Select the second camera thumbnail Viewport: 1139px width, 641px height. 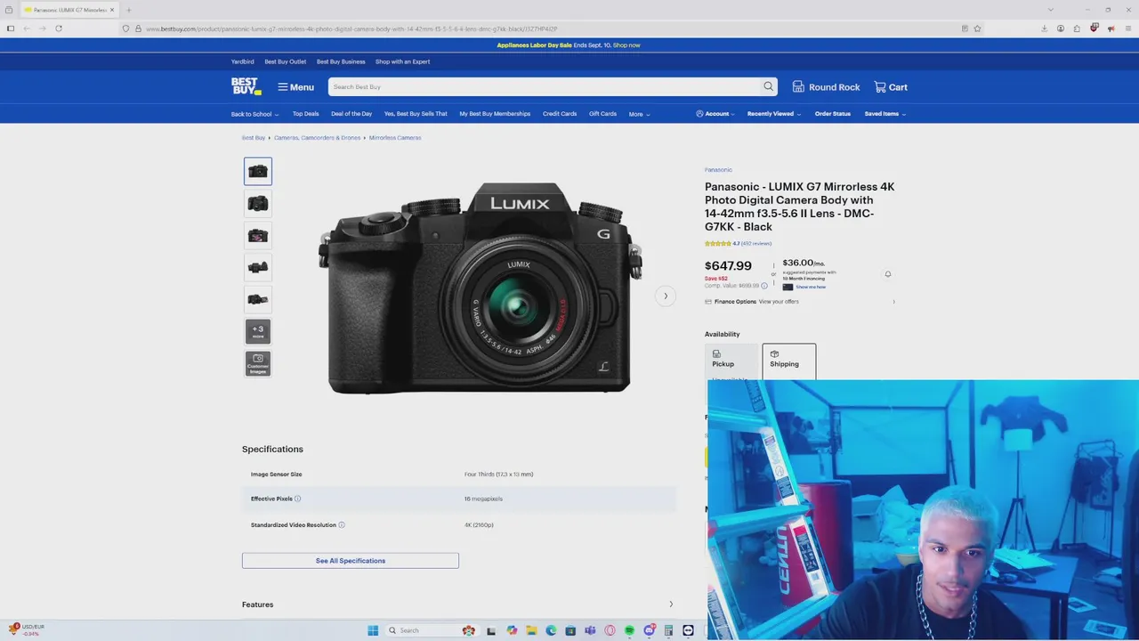click(x=258, y=203)
